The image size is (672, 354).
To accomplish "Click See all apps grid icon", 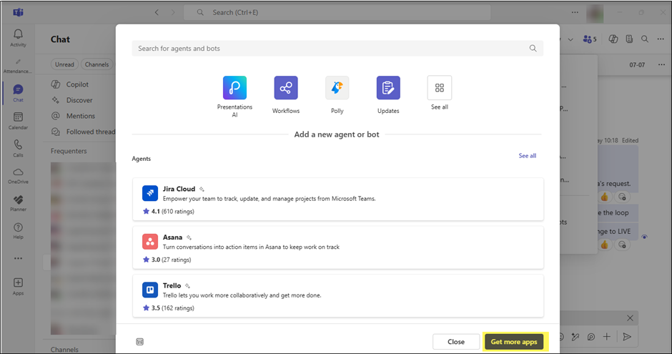I will pyautogui.click(x=439, y=88).
